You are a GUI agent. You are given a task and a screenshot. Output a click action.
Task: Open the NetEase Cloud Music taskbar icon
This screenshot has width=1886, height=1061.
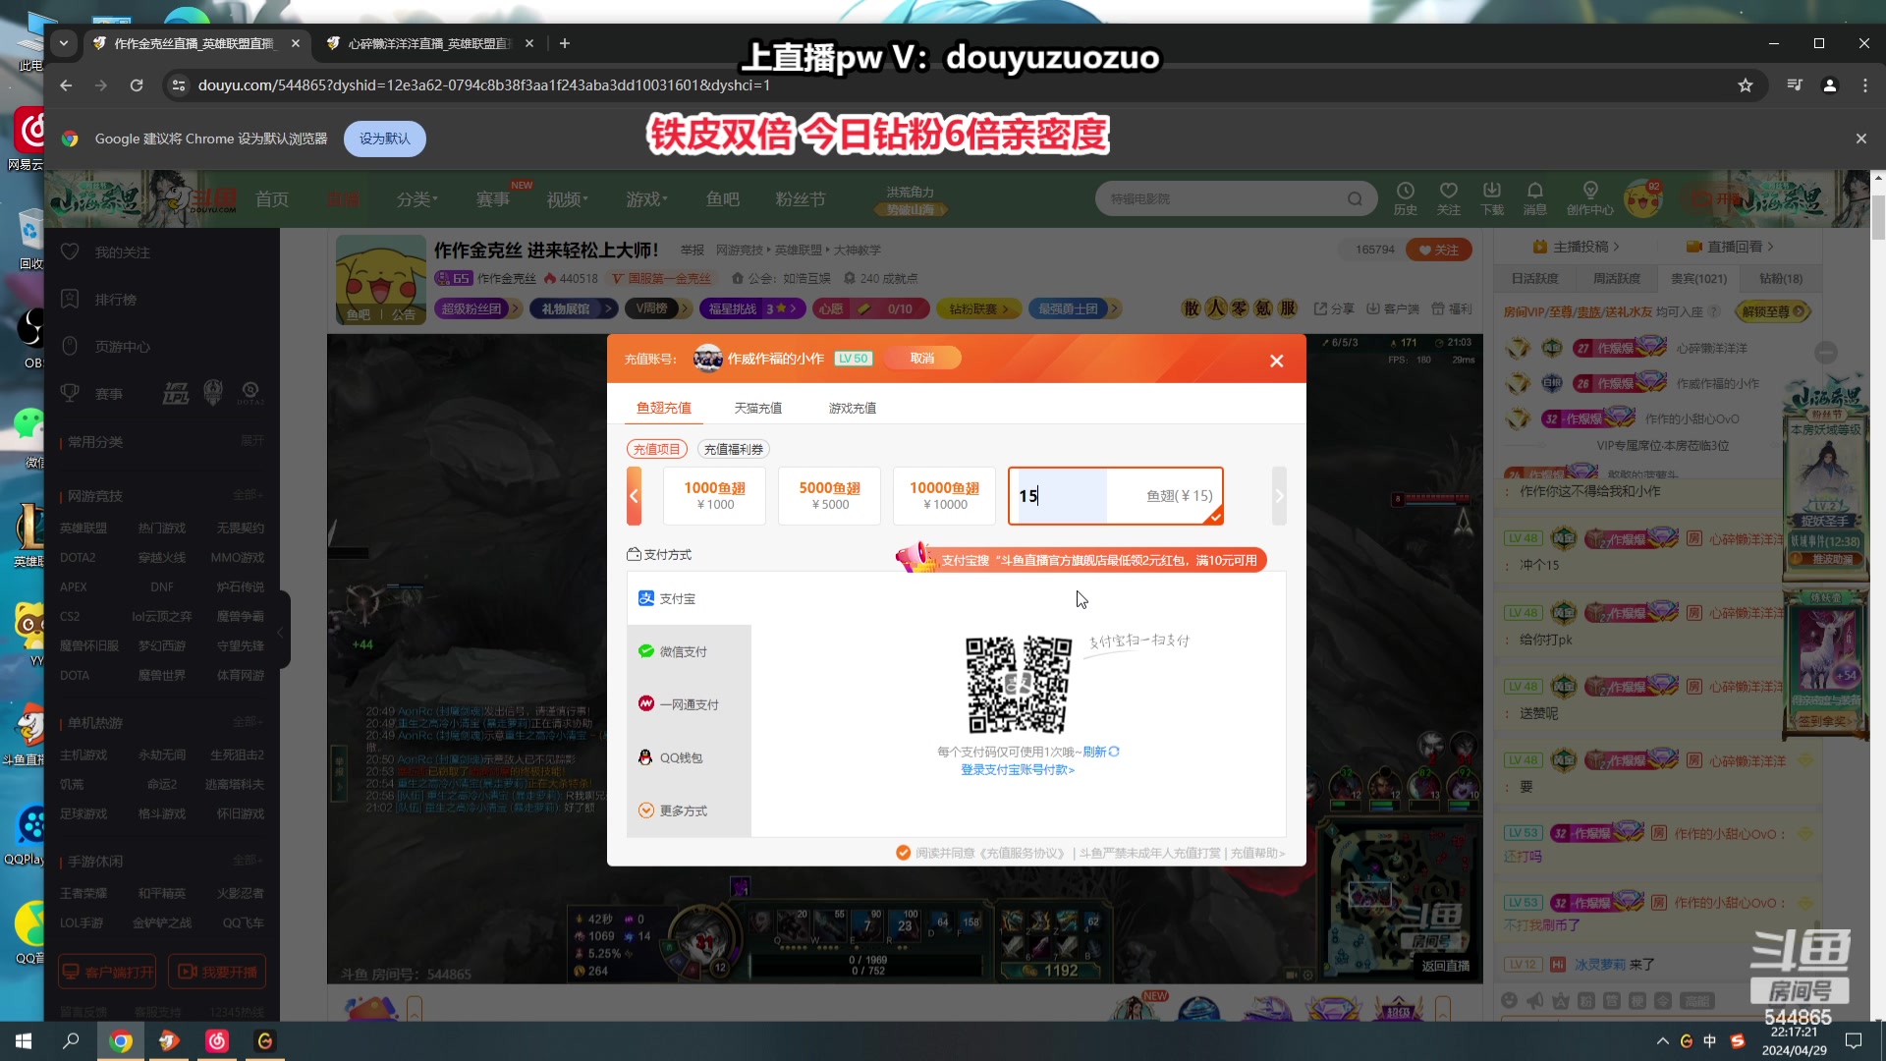click(x=217, y=1041)
